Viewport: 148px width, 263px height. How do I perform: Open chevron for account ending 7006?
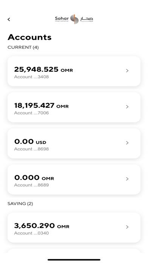127,107
